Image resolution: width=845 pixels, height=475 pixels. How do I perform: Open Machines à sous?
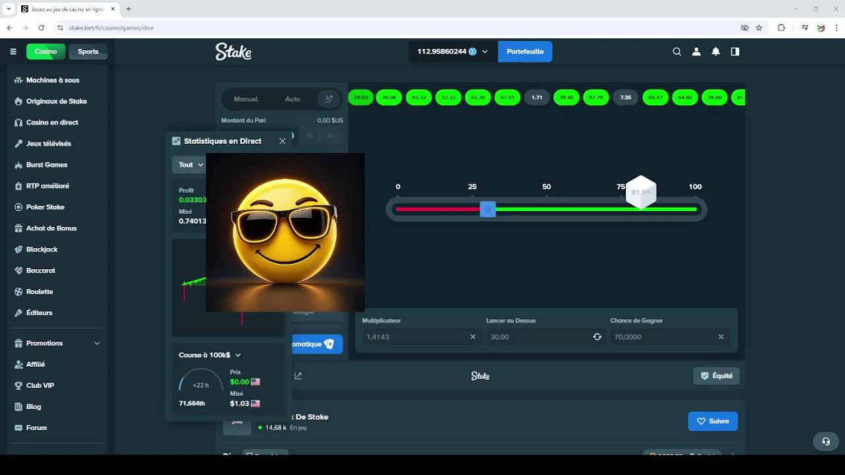53,80
